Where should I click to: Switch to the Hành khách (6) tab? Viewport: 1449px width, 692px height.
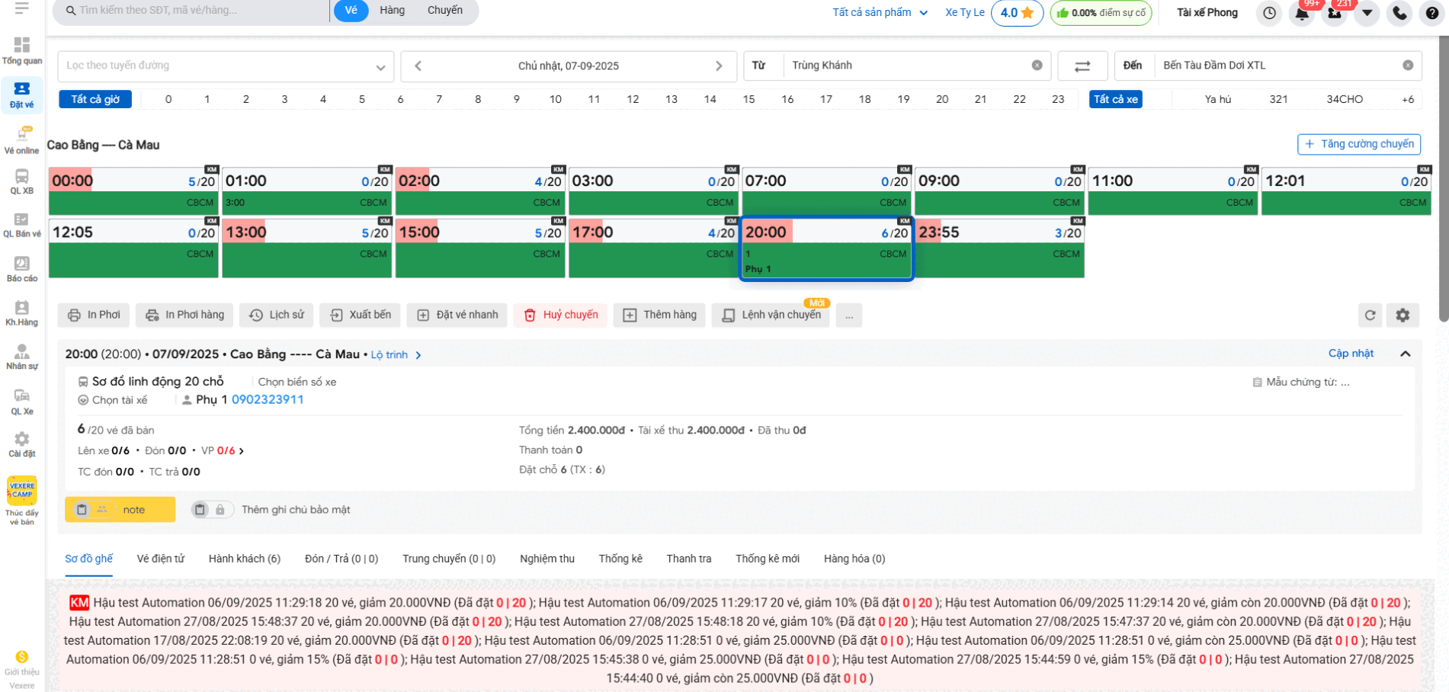point(244,559)
